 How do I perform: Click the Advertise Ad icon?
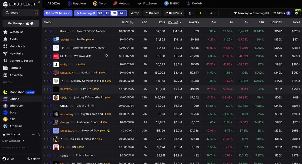coord(5,75)
